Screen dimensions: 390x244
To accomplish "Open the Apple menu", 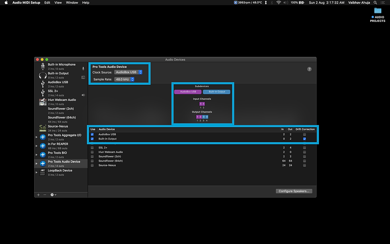I will (x=6, y=2).
